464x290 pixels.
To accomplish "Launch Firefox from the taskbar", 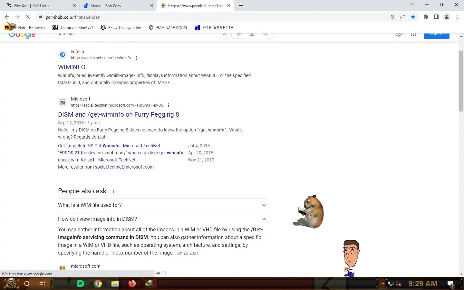I will [x=132, y=284].
